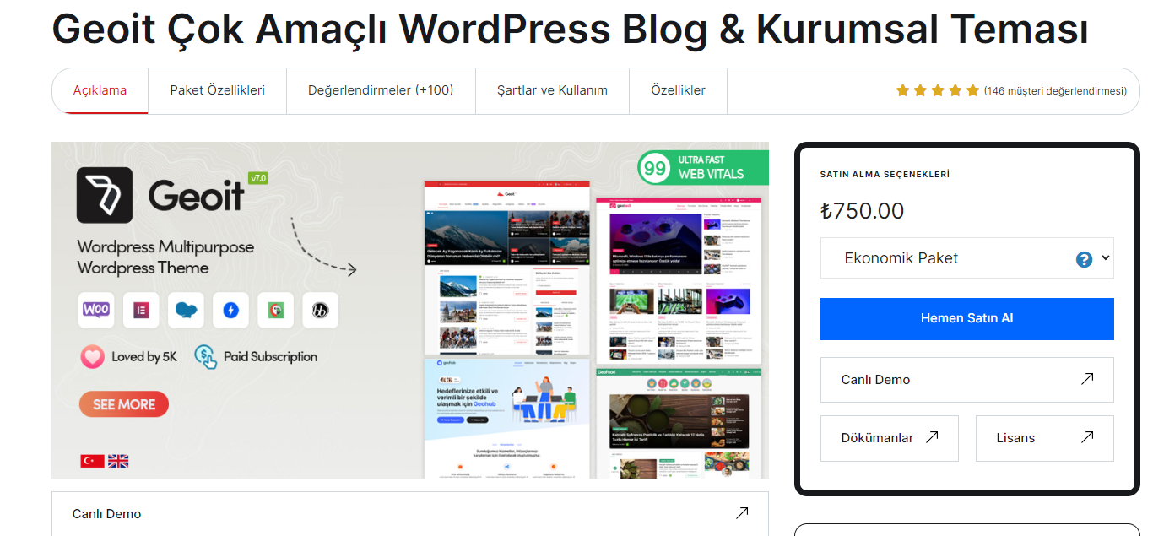Click arrow icon next to Dökümanlar

[932, 437]
